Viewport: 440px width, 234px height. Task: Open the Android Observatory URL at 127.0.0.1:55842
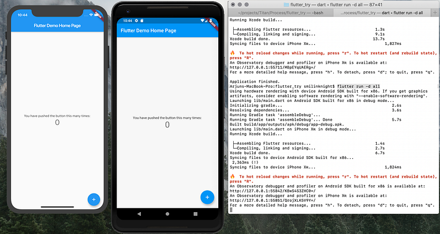click(x=272, y=191)
